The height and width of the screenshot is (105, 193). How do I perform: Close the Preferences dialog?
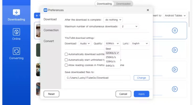tap(148, 10)
